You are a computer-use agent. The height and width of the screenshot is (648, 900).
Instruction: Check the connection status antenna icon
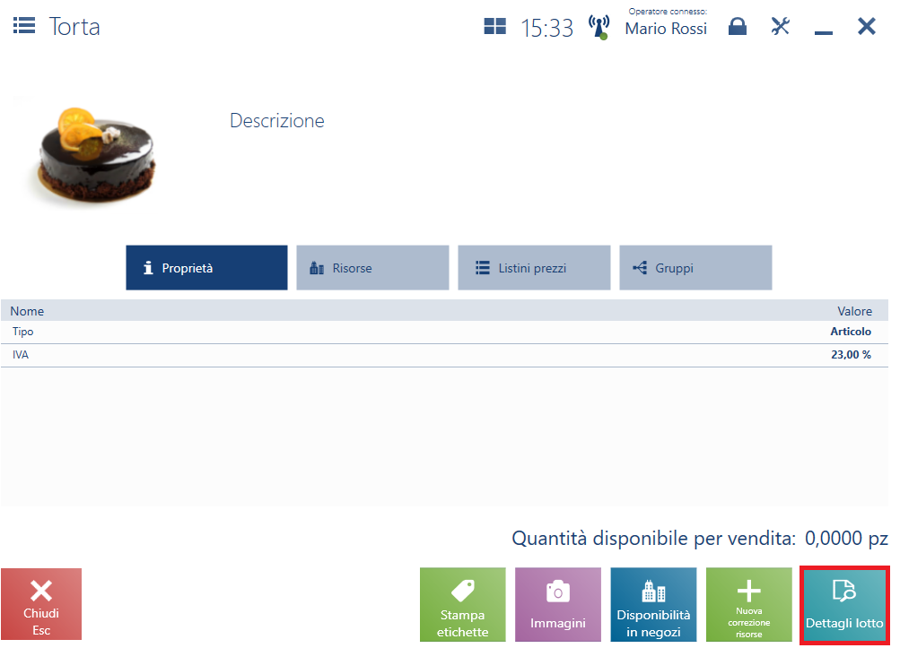pos(599,27)
